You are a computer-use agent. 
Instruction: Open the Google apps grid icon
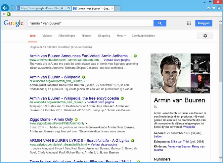click(x=189, y=23)
